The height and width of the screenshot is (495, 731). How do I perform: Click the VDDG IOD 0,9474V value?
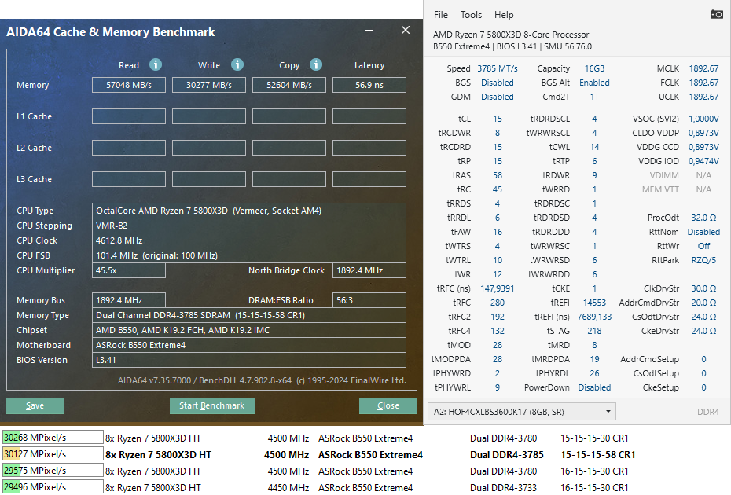pos(703,161)
